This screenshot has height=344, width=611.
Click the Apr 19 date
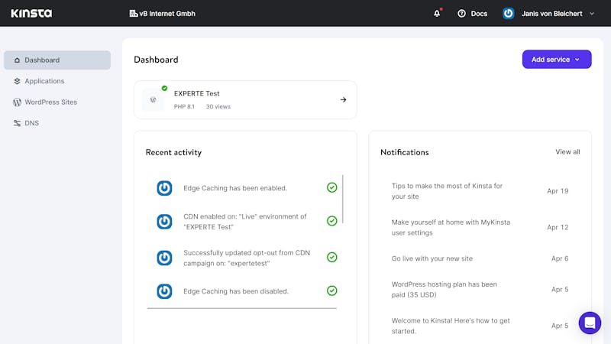[558, 191]
